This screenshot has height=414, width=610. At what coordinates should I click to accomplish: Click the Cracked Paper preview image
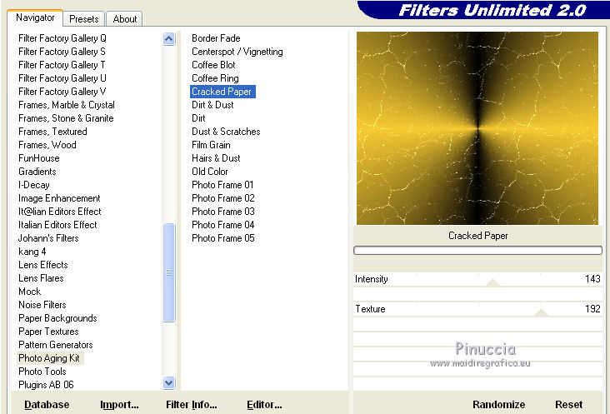pyautogui.click(x=477, y=128)
